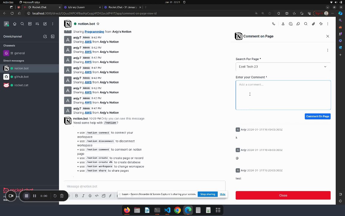
Task: Open Google Chrome from the dock
Action: [x=177, y=210]
